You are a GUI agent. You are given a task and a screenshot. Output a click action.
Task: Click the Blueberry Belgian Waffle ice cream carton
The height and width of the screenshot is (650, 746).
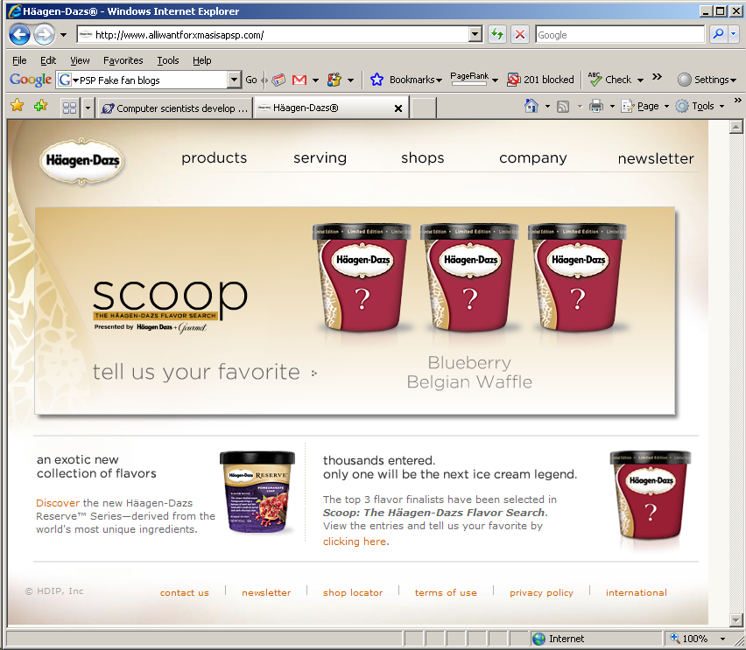tap(469, 280)
